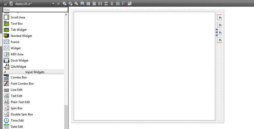254x129 pixels.
Task: Click the widget box scrollbar thumb
Action: (66, 117)
